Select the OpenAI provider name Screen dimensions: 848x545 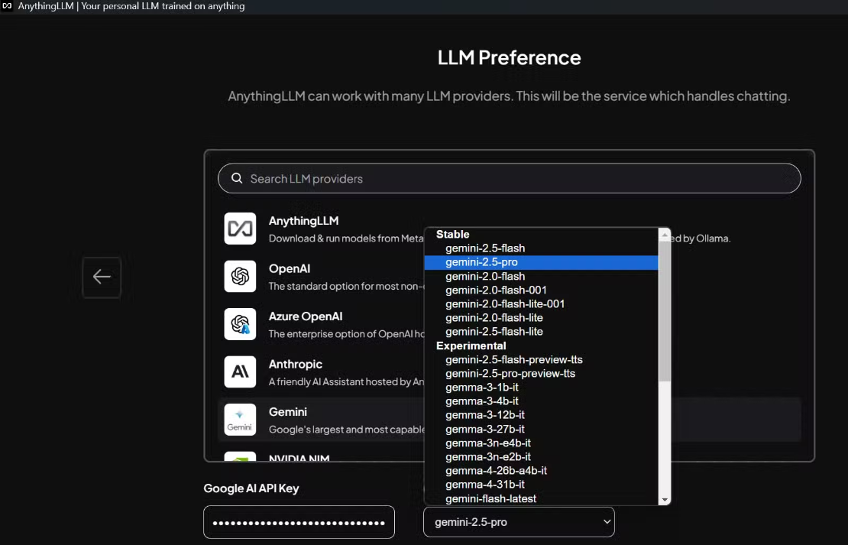290,268
